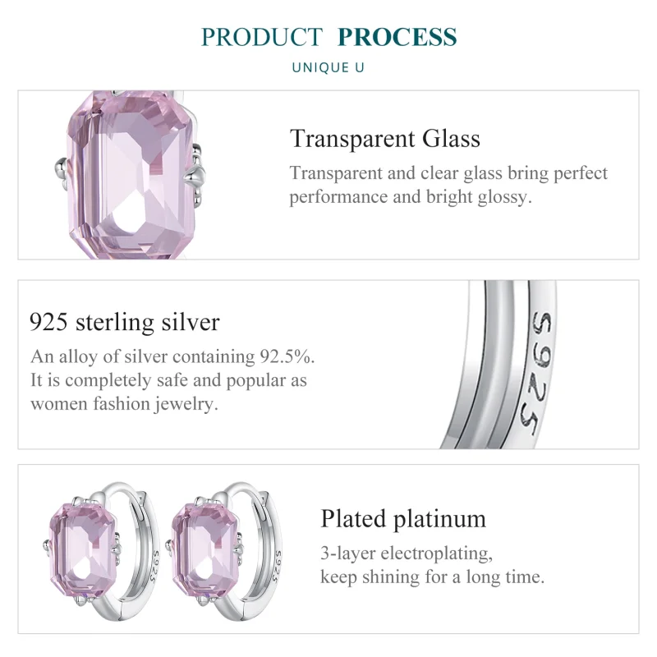
Task: Select the UNIQUE U subtitle text
Action: (328, 67)
